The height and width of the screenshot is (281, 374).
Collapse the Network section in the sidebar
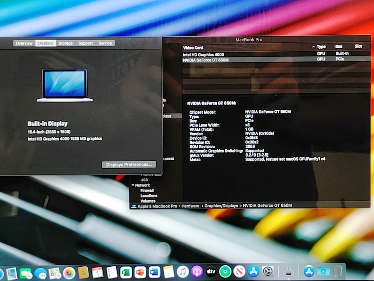click(133, 185)
